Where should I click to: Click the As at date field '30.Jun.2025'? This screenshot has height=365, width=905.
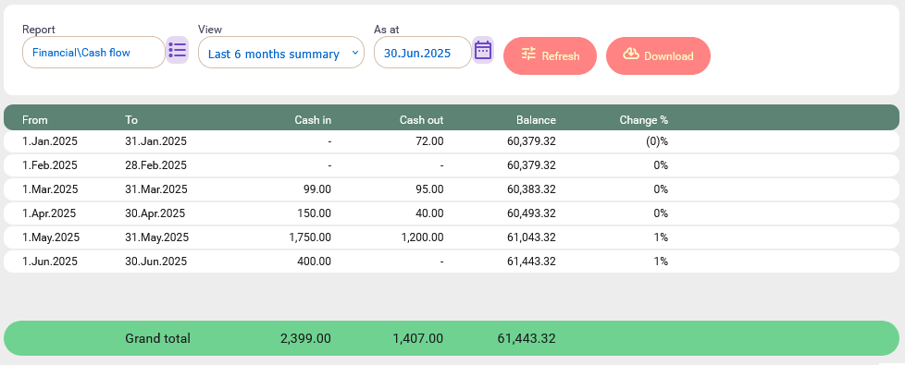click(423, 53)
